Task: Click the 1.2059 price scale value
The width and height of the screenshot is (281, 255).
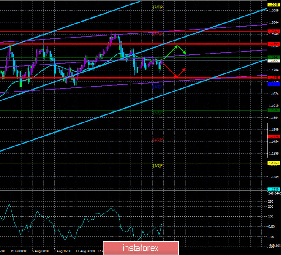Action: click(274, 11)
